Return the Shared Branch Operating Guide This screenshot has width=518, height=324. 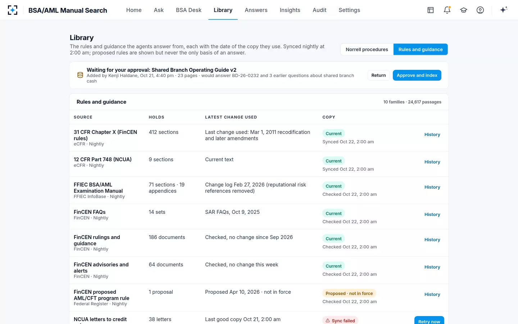[x=378, y=75]
